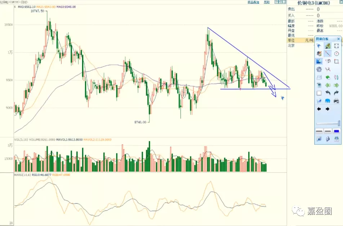The width and height of the screenshot is (343, 226).
Task: Pick the blue color swatch
Action: pyautogui.click(x=337, y=131)
